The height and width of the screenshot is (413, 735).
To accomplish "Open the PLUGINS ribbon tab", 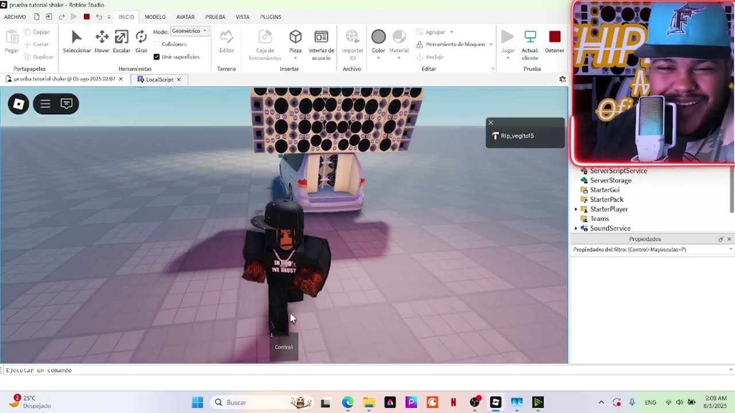I will coord(270,17).
